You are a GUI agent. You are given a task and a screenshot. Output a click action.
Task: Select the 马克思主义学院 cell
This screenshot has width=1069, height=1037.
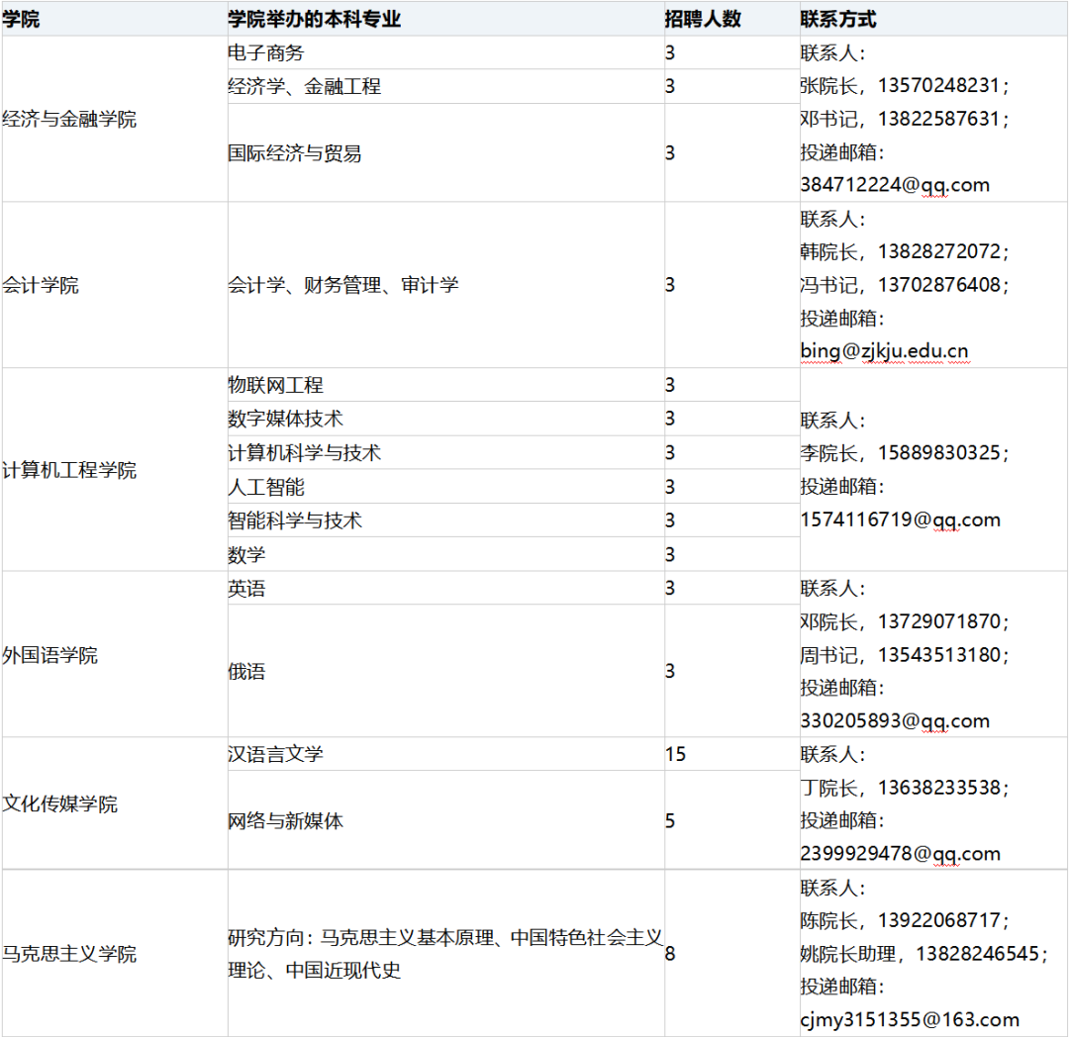[115, 953]
